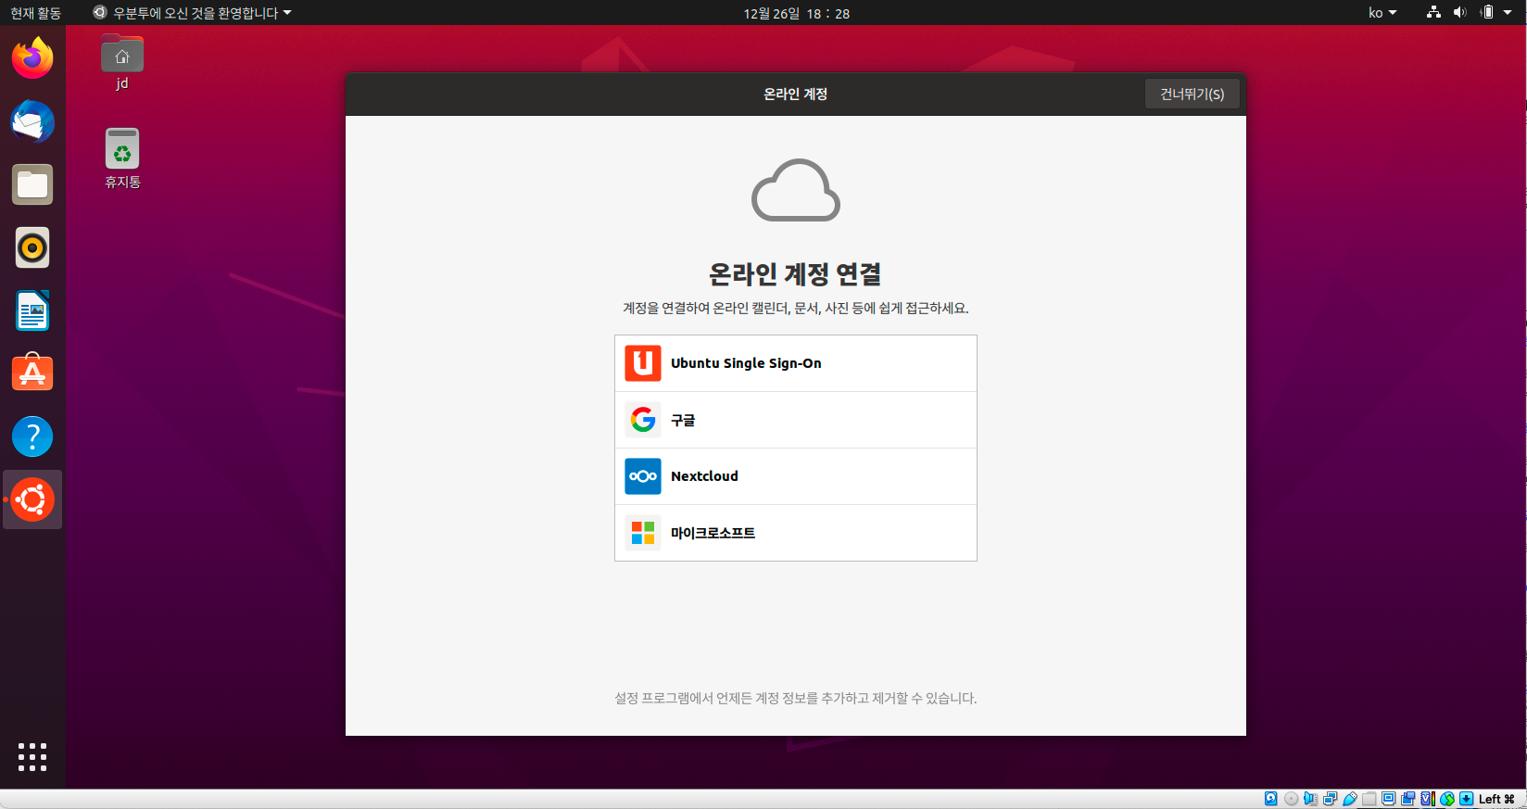Launch LibreOffice Writer from dock
The image size is (1527, 809).
point(32,310)
